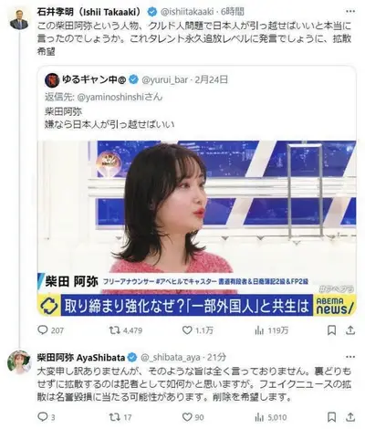
Task: Reply to AyaShibata's post with 3 replies
Action: 42,416
